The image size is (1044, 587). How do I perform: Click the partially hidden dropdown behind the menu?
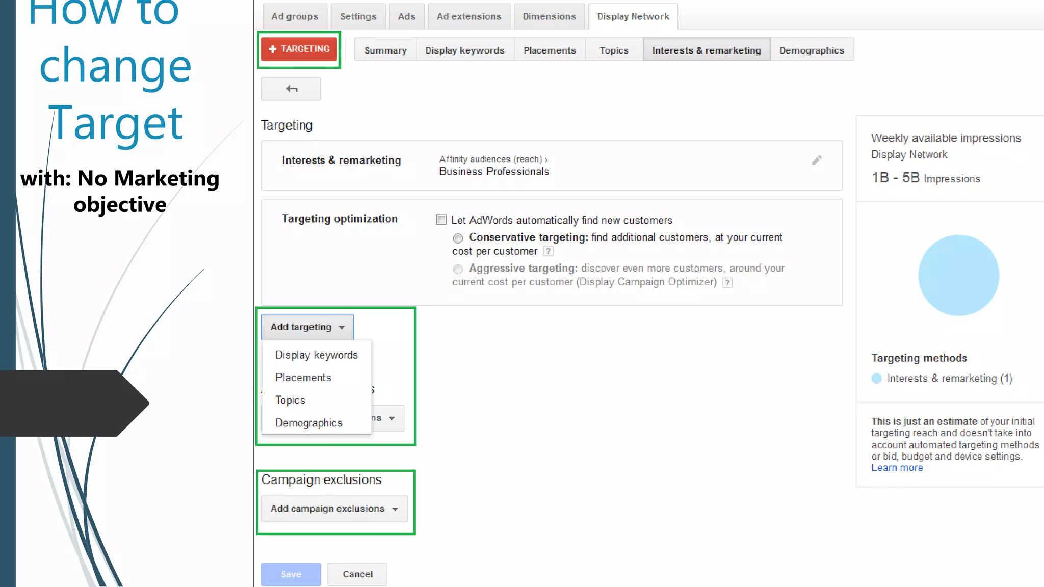[x=388, y=418]
